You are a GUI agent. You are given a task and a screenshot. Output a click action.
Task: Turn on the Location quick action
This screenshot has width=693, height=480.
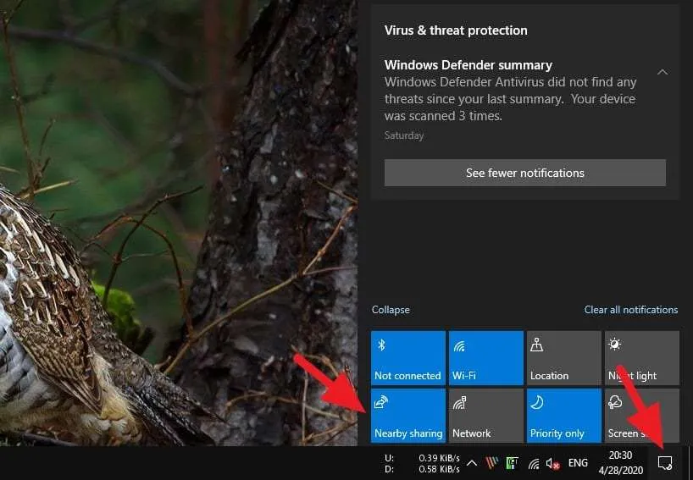pos(564,358)
